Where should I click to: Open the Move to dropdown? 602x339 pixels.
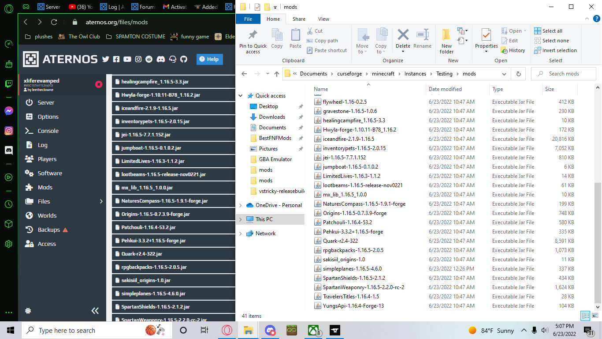click(362, 41)
